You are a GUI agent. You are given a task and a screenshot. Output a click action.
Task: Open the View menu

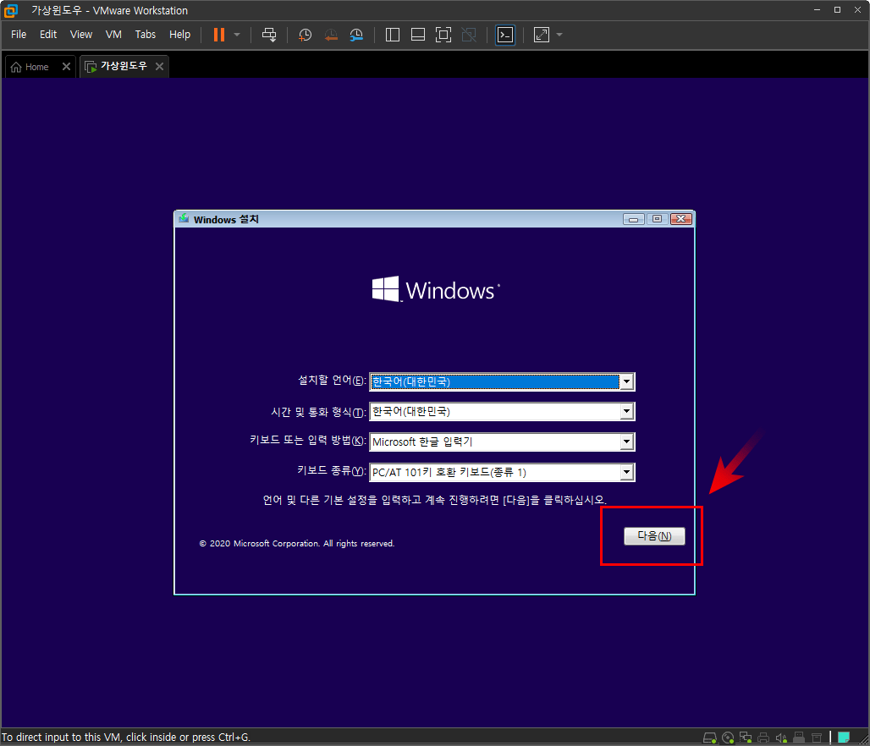[81, 35]
